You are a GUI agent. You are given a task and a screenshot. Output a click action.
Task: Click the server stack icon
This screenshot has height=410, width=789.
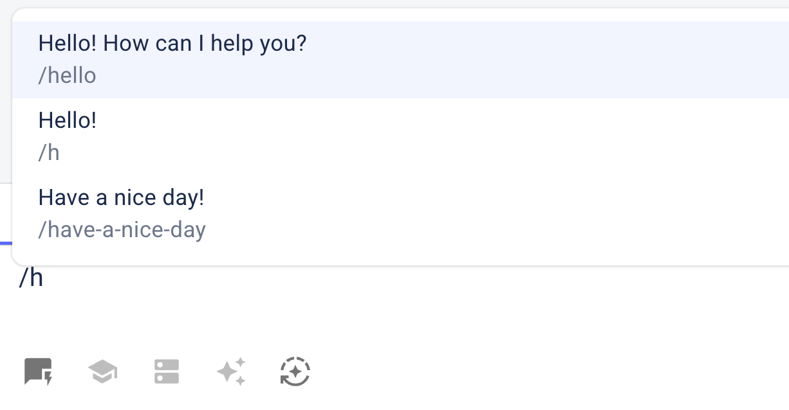pos(167,371)
